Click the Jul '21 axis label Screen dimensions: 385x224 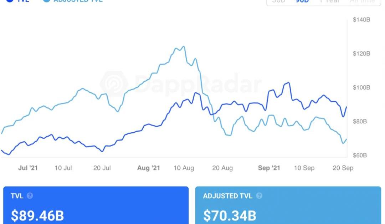(28, 168)
